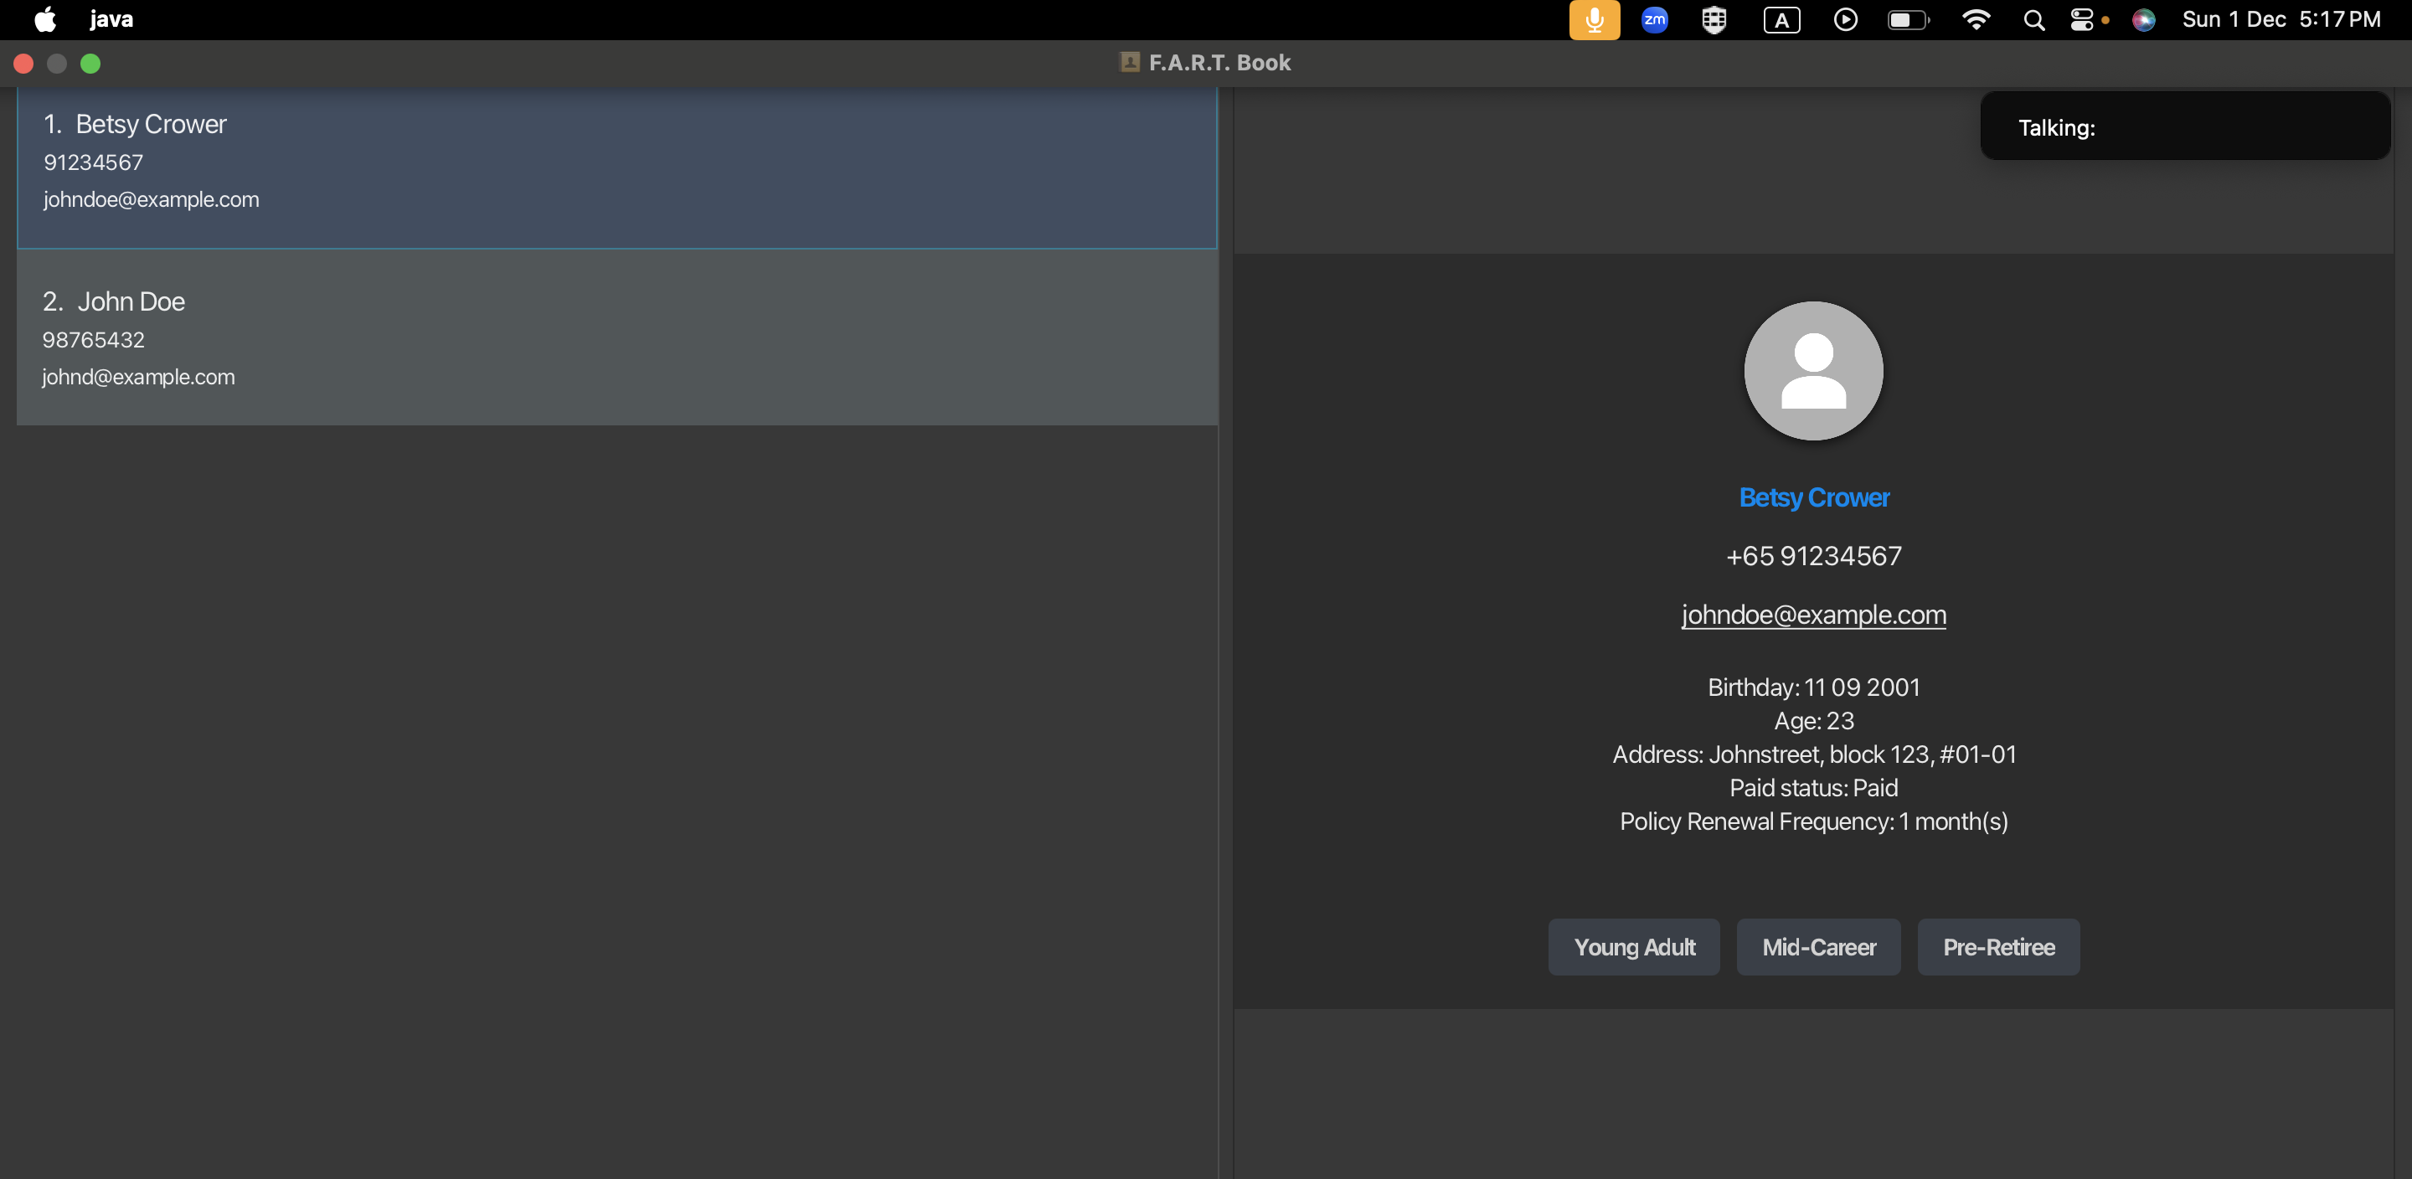Image resolution: width=2412 pixels, height=1179 pixels.
Task: Click the battery status icon
Action: [x=1907, y=19]
